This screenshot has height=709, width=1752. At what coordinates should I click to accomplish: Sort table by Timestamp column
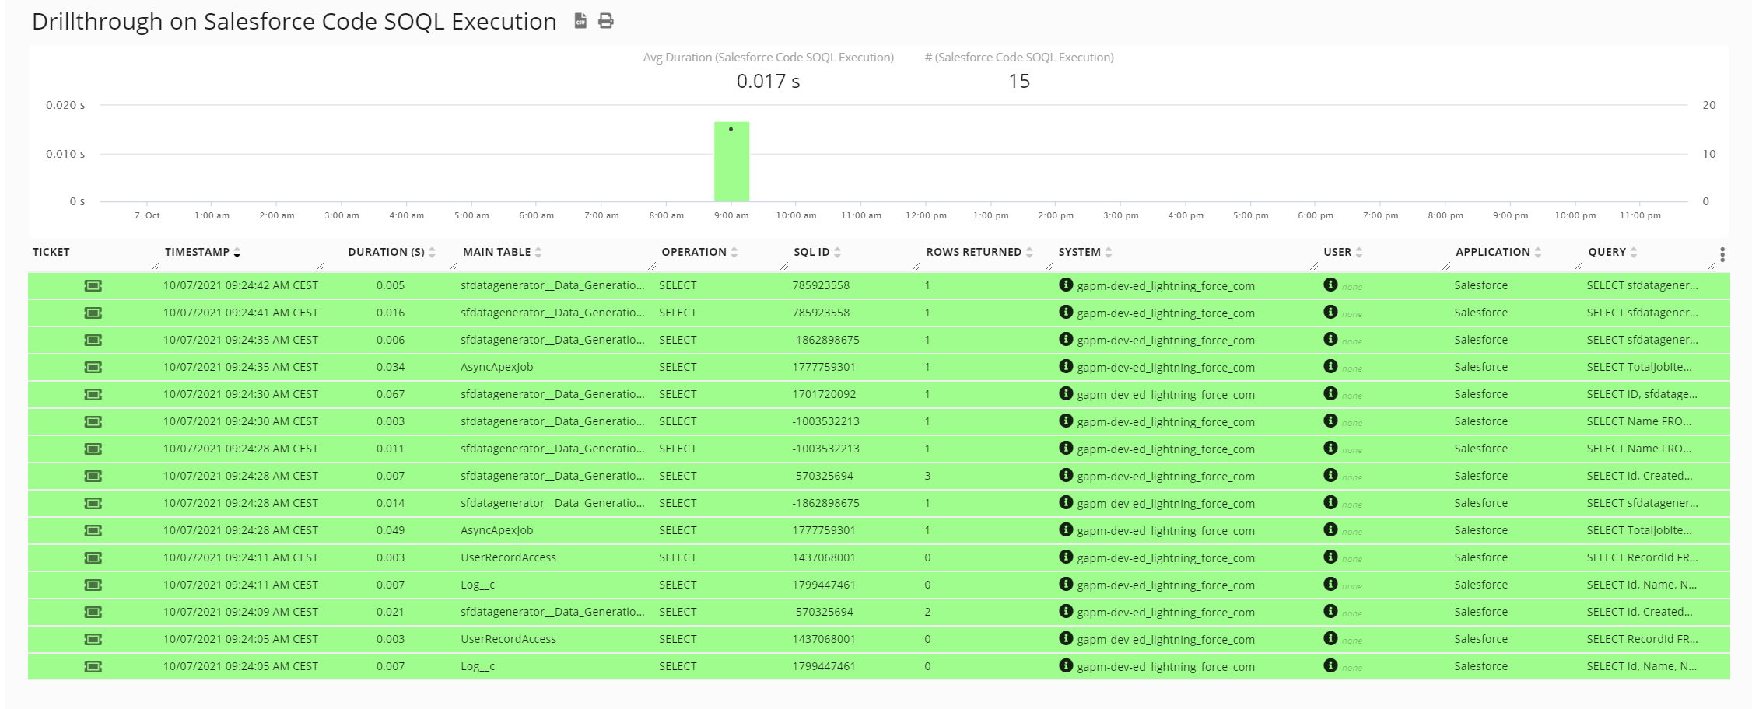[x=198, y=252]
